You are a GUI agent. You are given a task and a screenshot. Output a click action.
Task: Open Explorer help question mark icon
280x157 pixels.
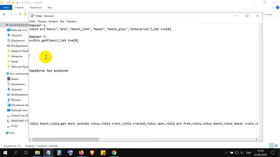pos(278,7)
